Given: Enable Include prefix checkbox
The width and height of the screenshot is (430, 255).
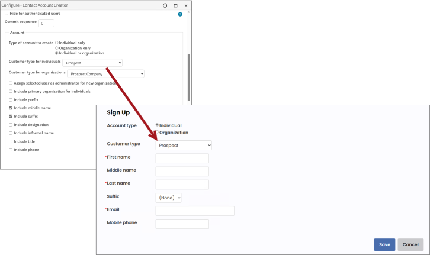Looking at the screenshot, I should click(x=11, y=100).
